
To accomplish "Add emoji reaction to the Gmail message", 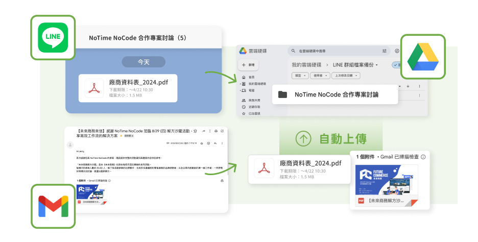I will click(208, 143).
